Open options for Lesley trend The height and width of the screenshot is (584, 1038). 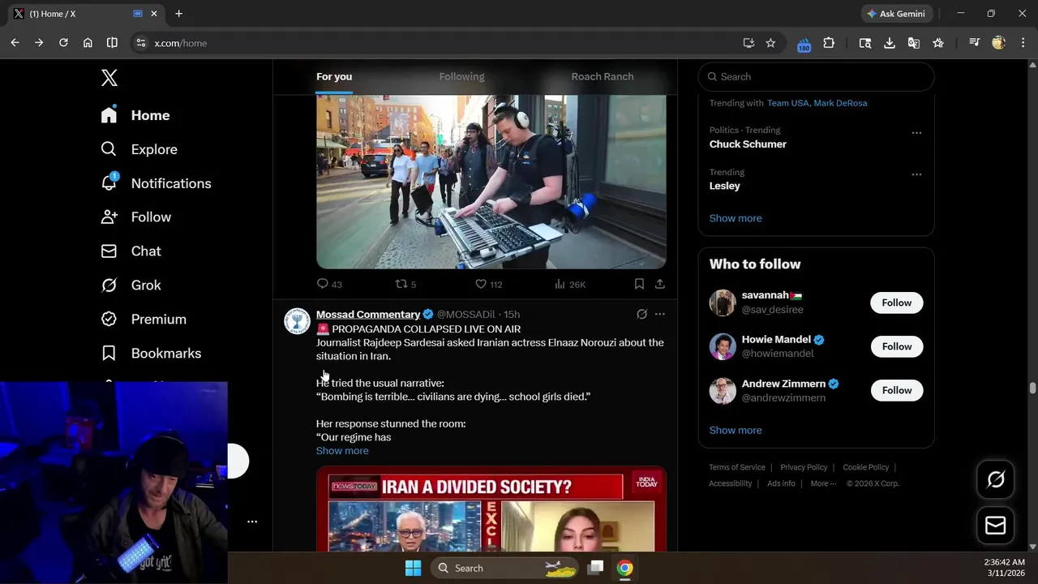coord(916,175)
